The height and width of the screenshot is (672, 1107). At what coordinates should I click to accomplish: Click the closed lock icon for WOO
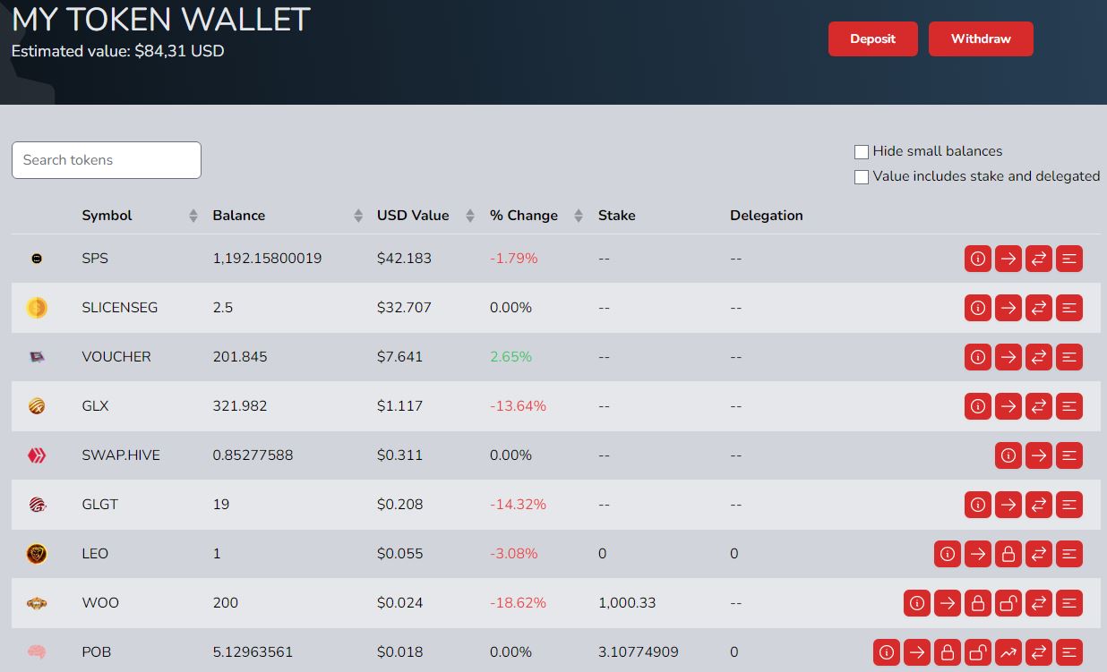coord(978,603)
